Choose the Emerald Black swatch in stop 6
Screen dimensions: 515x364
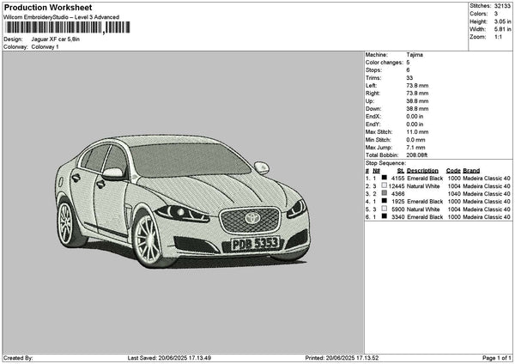[384, 216]
